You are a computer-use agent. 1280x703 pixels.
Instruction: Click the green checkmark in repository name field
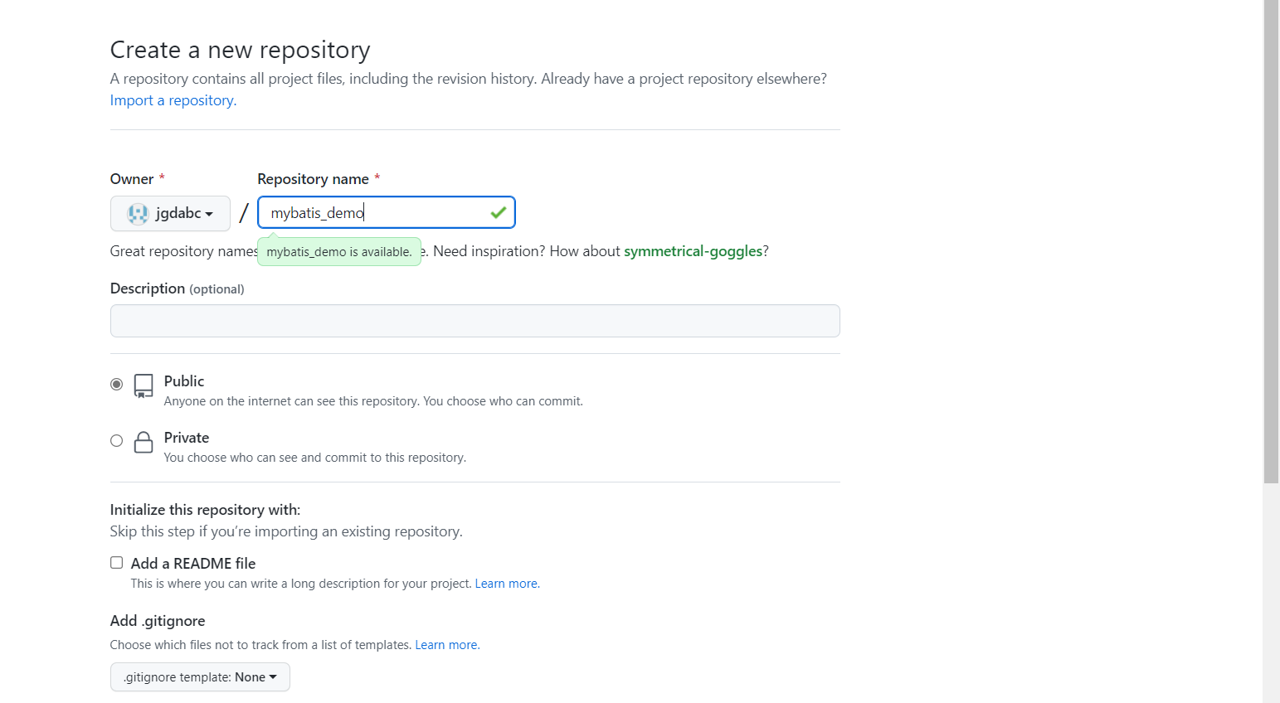tap(498, 212)
